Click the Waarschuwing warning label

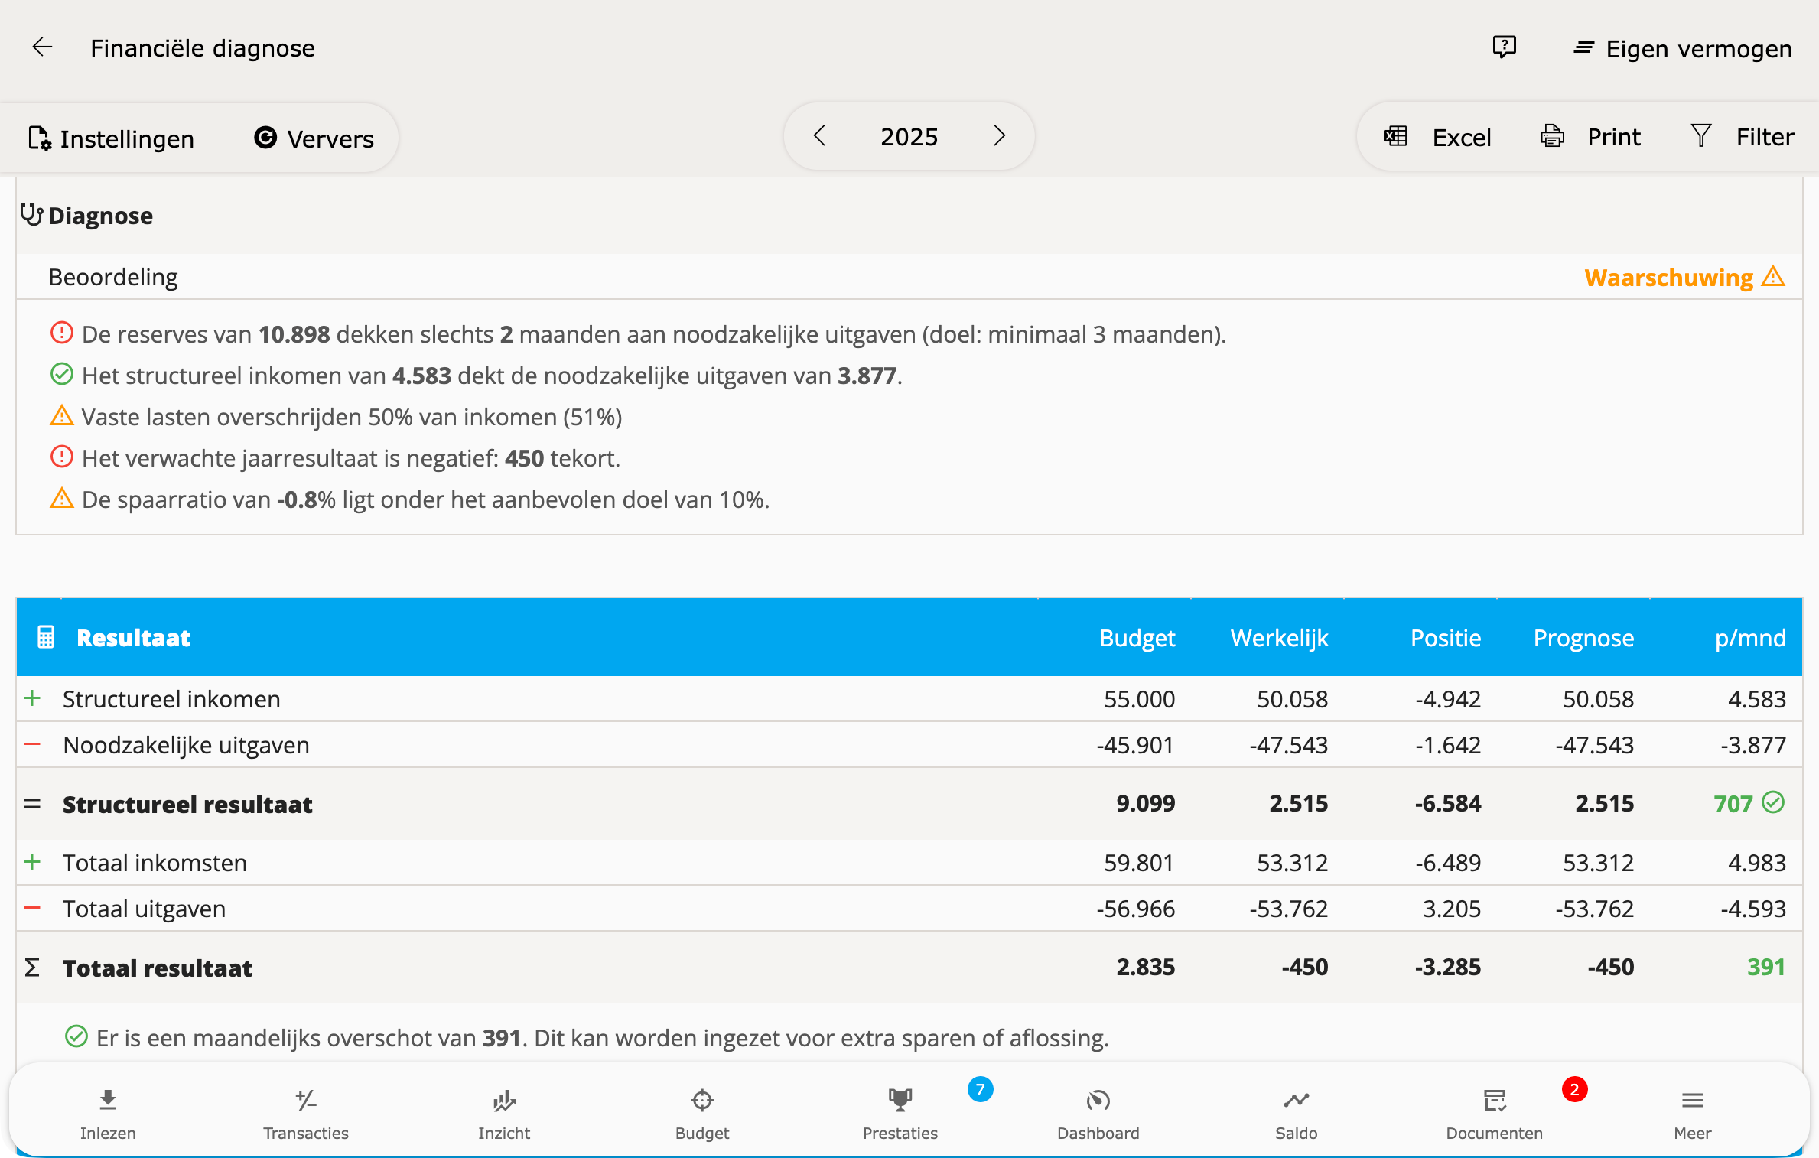click(1668, 278)
